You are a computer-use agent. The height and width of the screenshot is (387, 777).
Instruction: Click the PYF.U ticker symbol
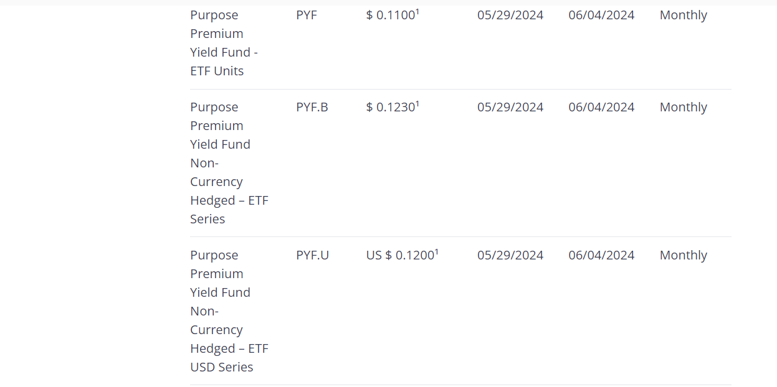312,255
